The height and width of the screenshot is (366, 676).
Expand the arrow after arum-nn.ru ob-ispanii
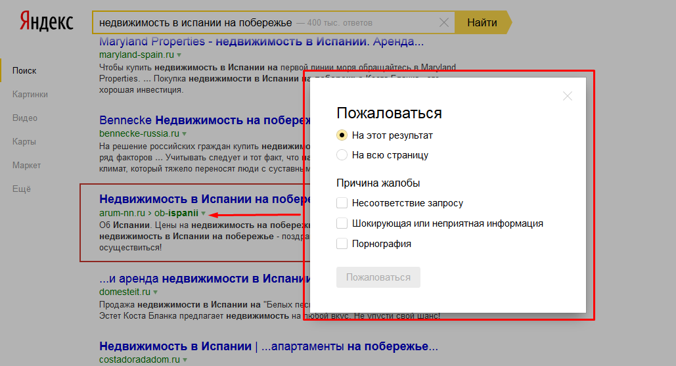[204, 213]
